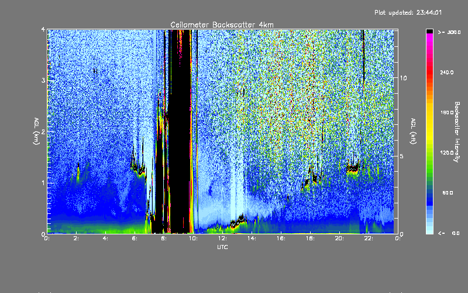Click the '12:' UTC tick label

[222, 239]
